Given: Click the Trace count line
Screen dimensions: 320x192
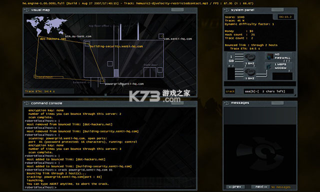Looking at the screenshot, I should coord(239,38).
